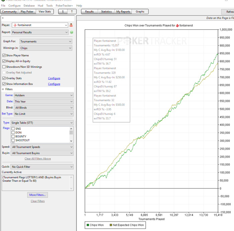Screen dimensions: 234x231
Task: Open the Database menu
Action: point(29,6)
